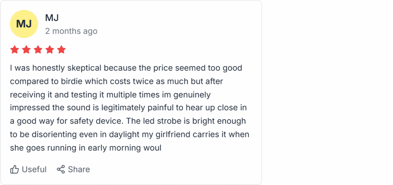Open the yellow MJ avatar circle
393x185 pixels.
click(24, 24)
